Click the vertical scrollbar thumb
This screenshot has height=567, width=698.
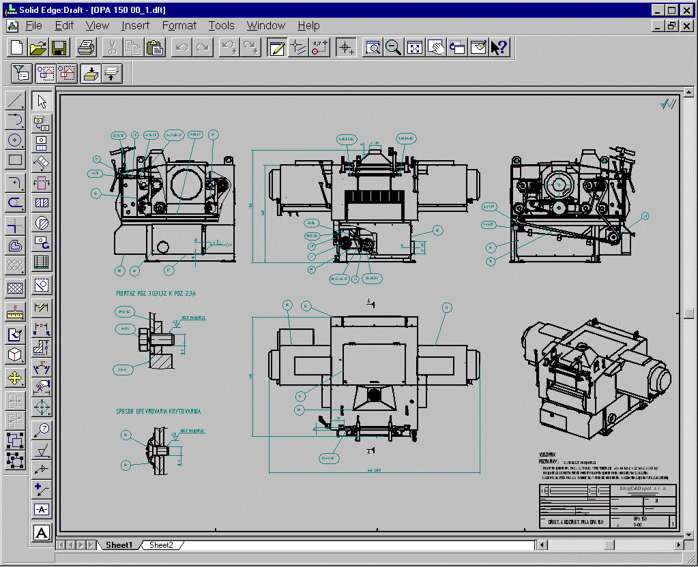[688, 313]
